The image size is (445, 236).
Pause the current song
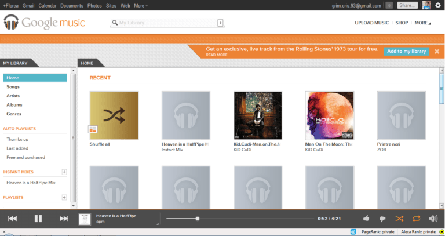pos(38,219)
